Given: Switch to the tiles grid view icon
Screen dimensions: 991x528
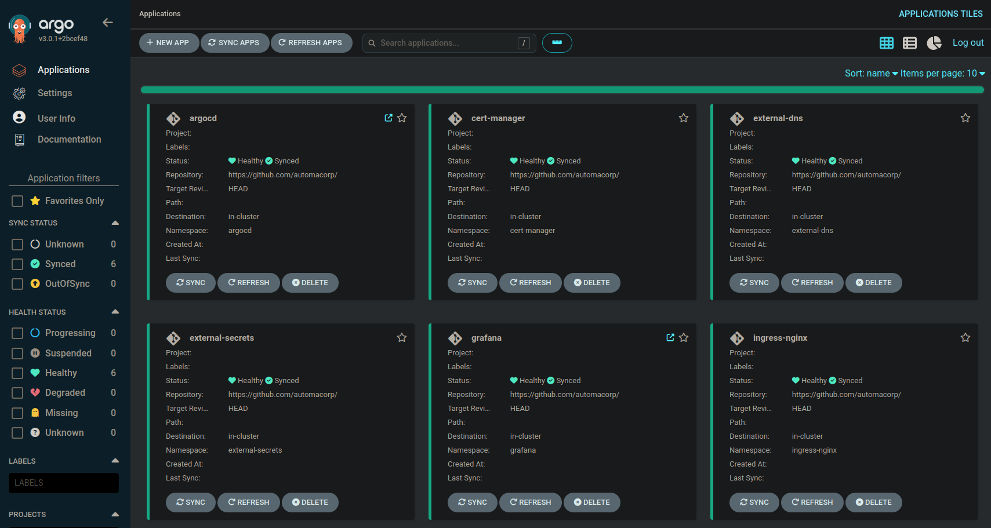Looking at the screenshot, I should click(x=887, y=43).
